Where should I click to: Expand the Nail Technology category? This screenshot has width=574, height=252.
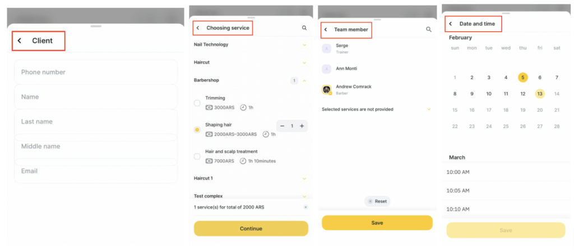coord(304,45)
